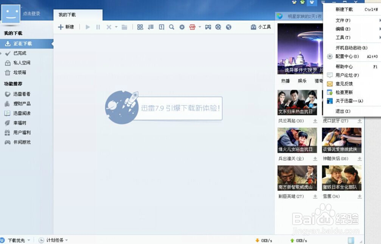Open 用户论坛(F) from the menu

pos(352,75)
